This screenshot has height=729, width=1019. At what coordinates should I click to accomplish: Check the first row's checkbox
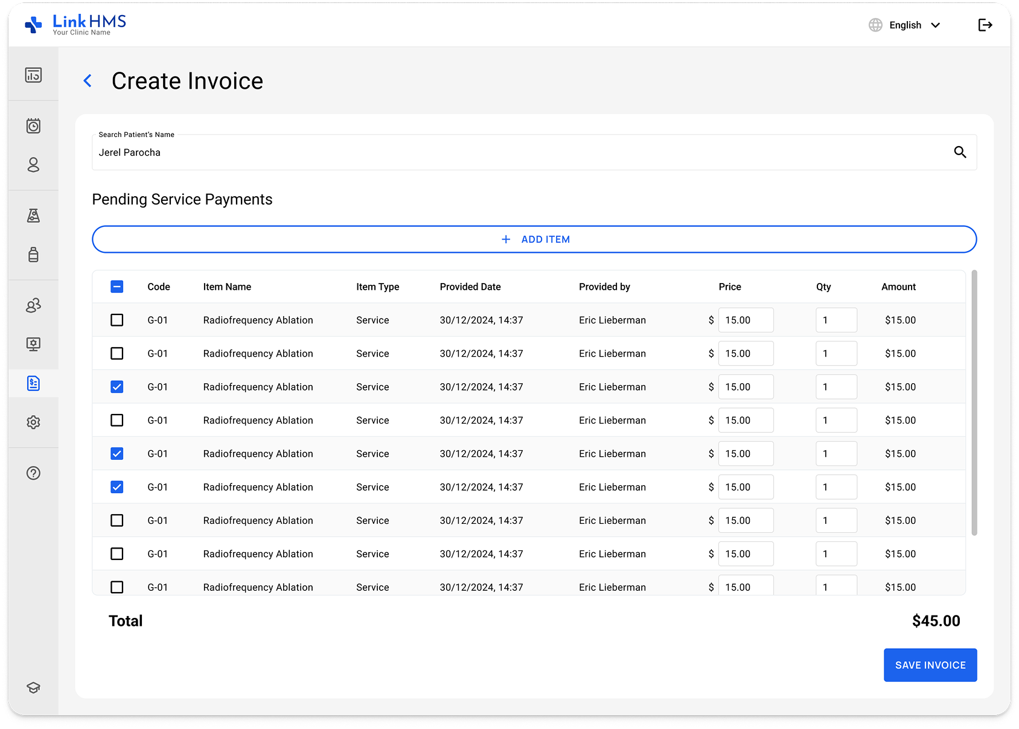pos(117,320)
